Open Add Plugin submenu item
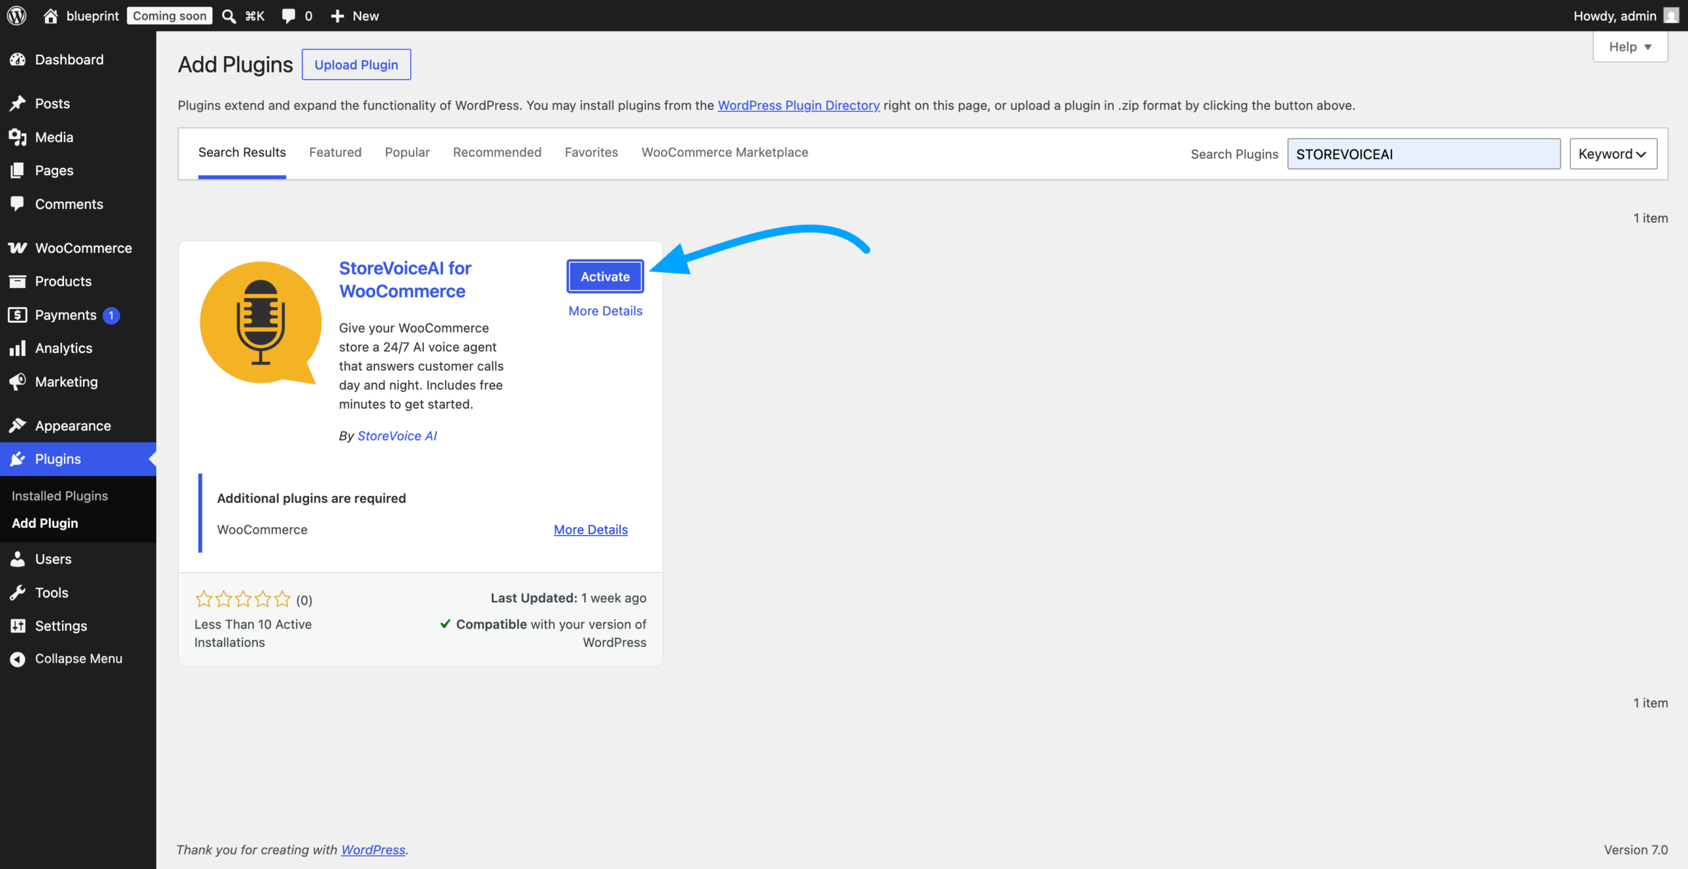The height and width of the screenshot is (869, 1688). pos(45,522)
